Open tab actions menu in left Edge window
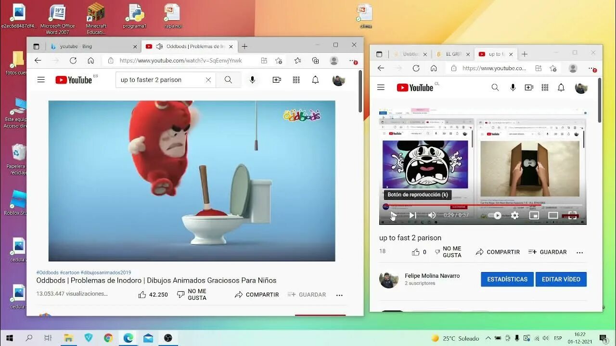616x346 pixels. [x=36, y=46]
